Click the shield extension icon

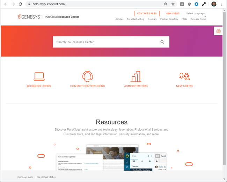tap(189, 4)
